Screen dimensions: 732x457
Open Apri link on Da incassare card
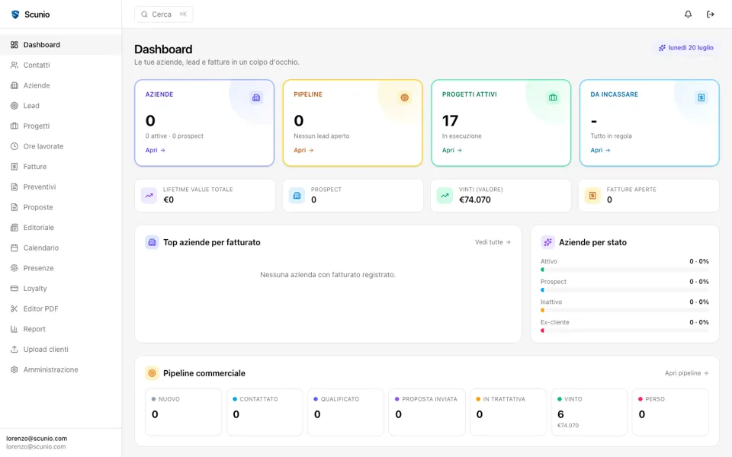tap(600, 150)
